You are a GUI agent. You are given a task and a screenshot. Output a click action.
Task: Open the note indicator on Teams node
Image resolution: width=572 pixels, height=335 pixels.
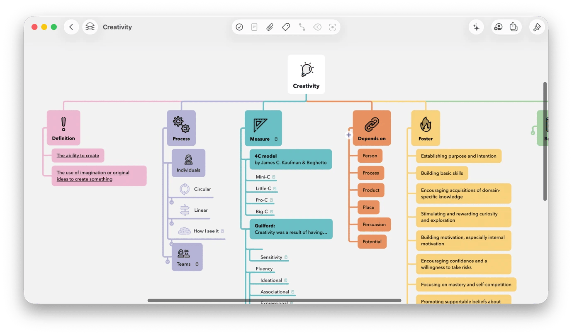tap(197, 264)
